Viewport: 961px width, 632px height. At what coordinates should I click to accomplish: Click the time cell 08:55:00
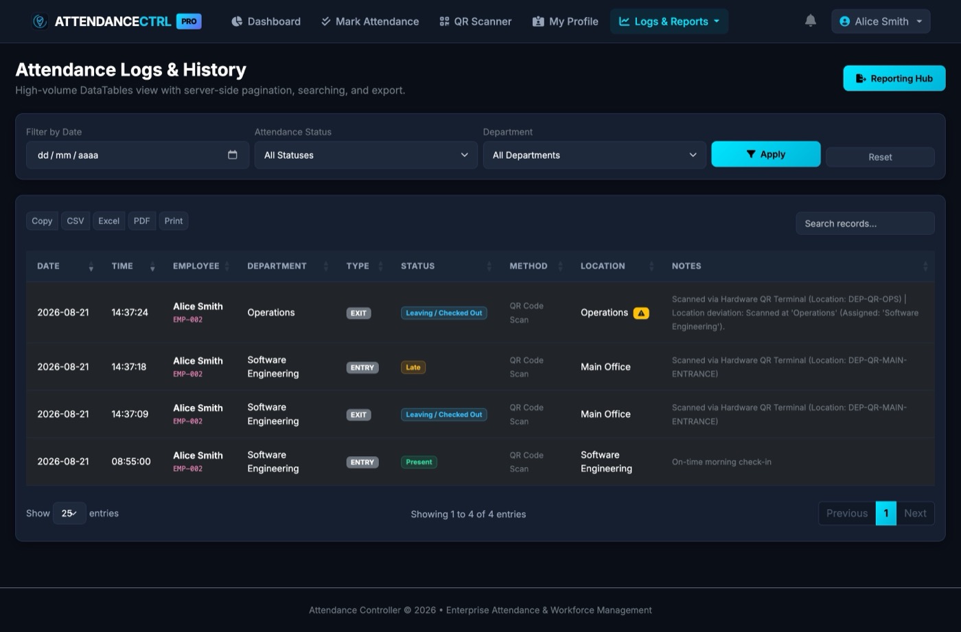tap(131, 462)
